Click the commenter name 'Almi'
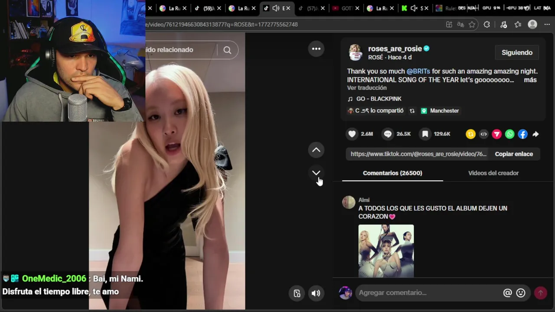Viewport: 555px width, 312px height. click(x=364, y=200)
